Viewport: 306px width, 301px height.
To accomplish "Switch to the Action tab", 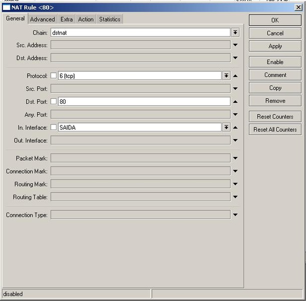I will (x=86, y=19).
